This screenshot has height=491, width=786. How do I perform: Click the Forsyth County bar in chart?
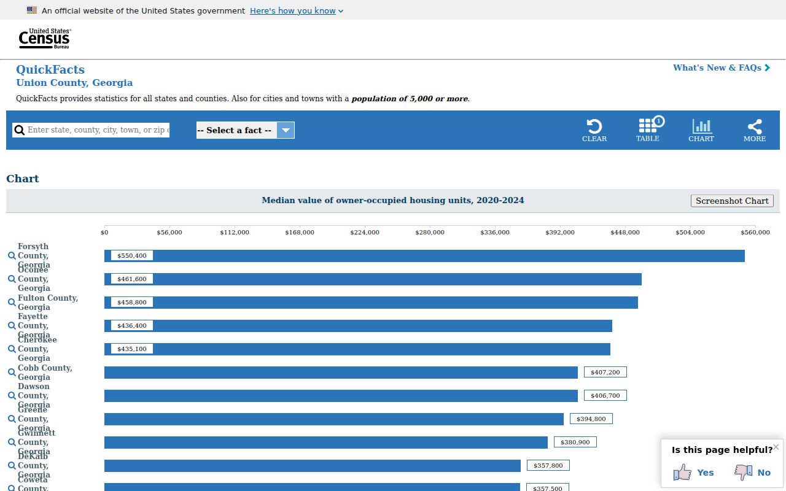tap(424, 256)
